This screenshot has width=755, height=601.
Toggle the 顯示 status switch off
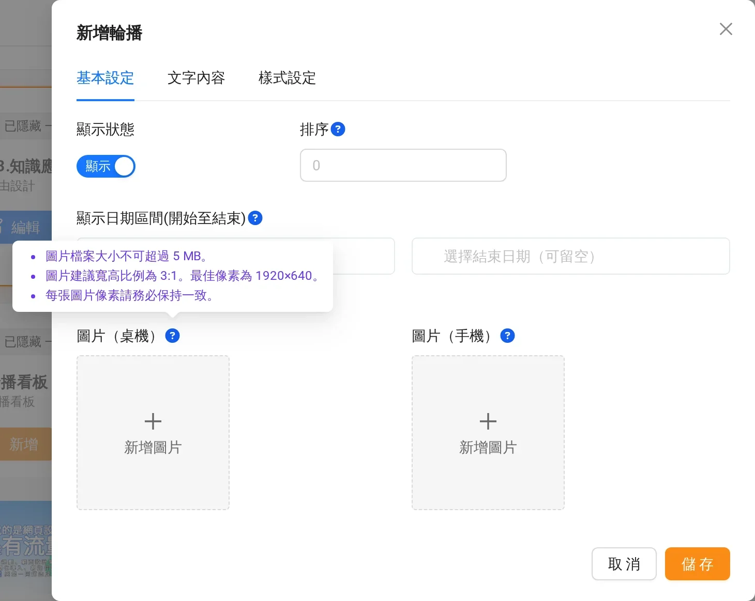[106, 166]
